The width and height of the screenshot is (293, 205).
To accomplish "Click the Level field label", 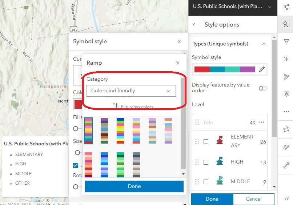I will [x=198, y=104].
